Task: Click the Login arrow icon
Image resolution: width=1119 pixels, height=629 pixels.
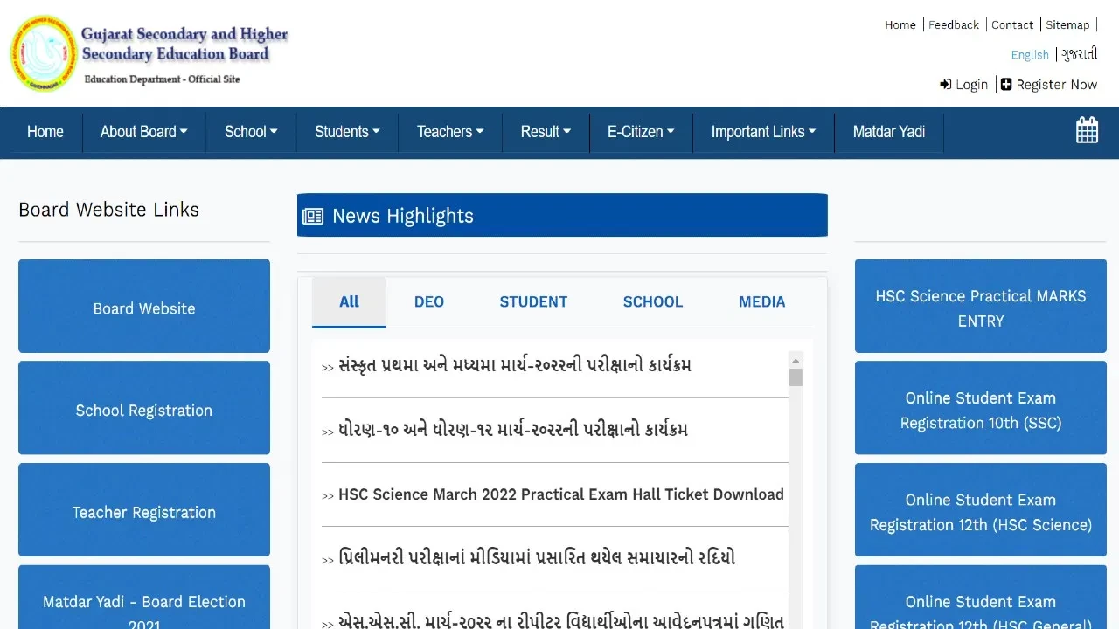Action: 945,85
